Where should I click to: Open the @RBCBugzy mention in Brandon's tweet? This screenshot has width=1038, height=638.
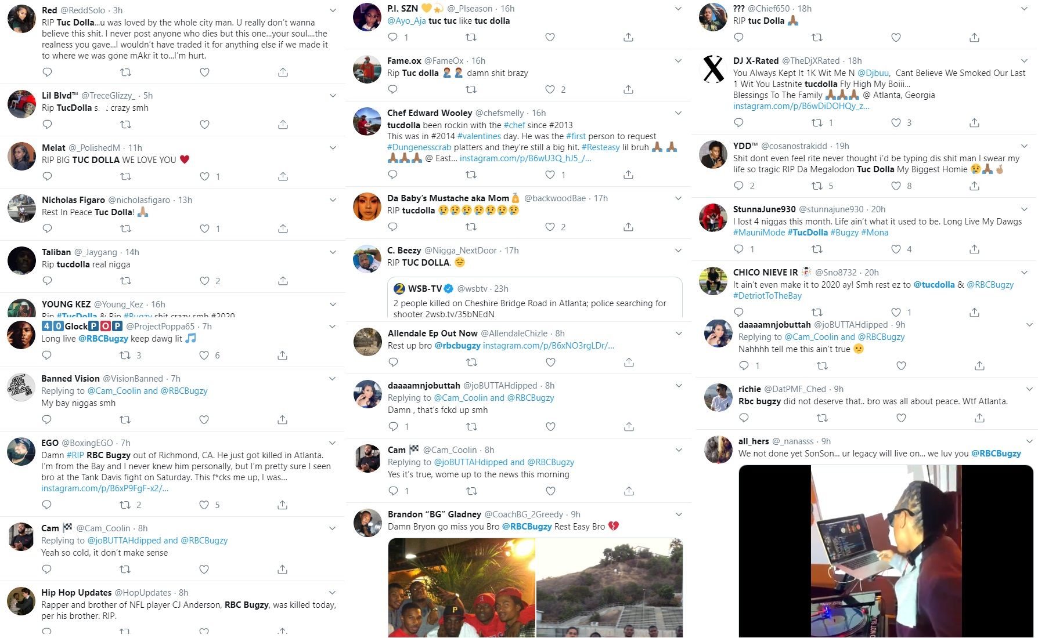click(x=527, y=527)
